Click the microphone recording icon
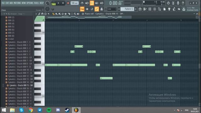The image size is (201, 113). pos(178,3)
